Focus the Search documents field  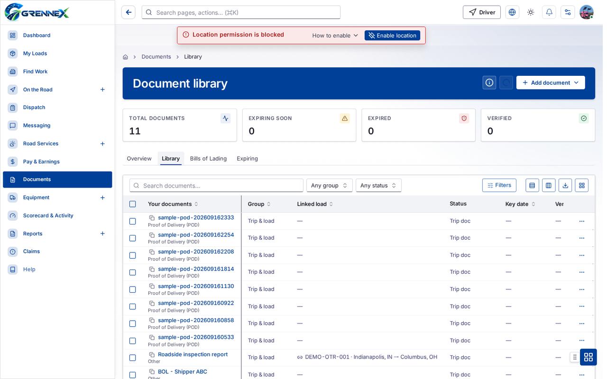216,185
